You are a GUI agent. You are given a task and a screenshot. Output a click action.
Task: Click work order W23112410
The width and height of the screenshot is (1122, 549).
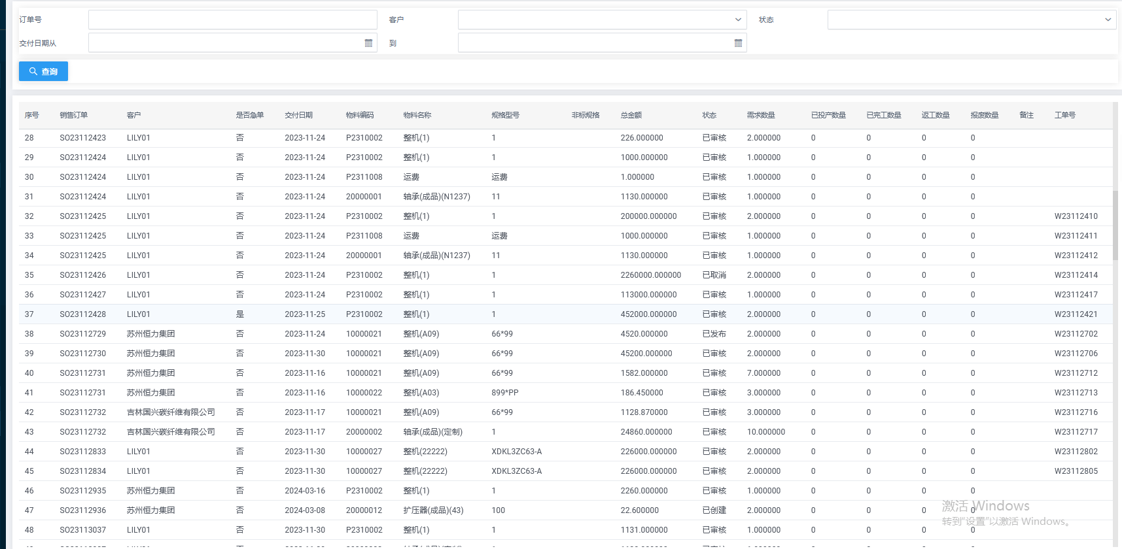pyautogui.click(x=1076, y=216)
